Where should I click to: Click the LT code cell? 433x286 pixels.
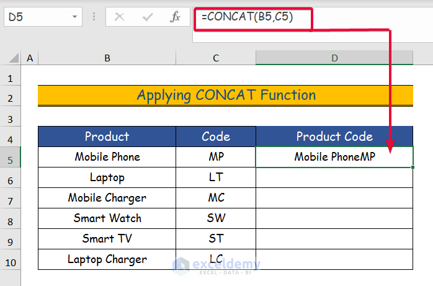tap(215, 177)
